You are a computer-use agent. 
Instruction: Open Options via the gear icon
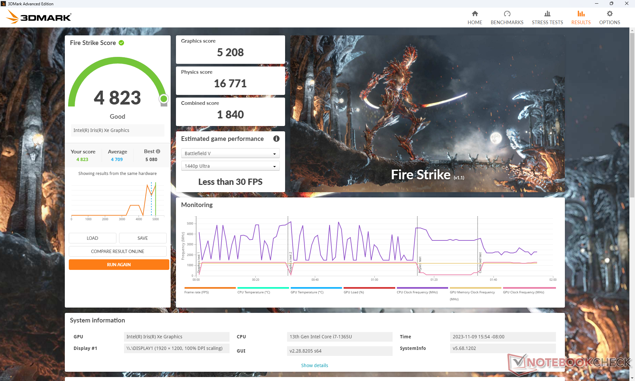pos(609,14)
